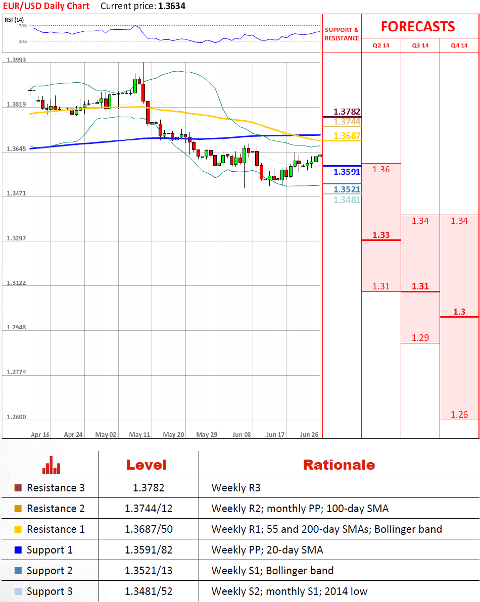Click the Resistance 1 yellow swatch
The image size is (480, 602).
point(18,529)
